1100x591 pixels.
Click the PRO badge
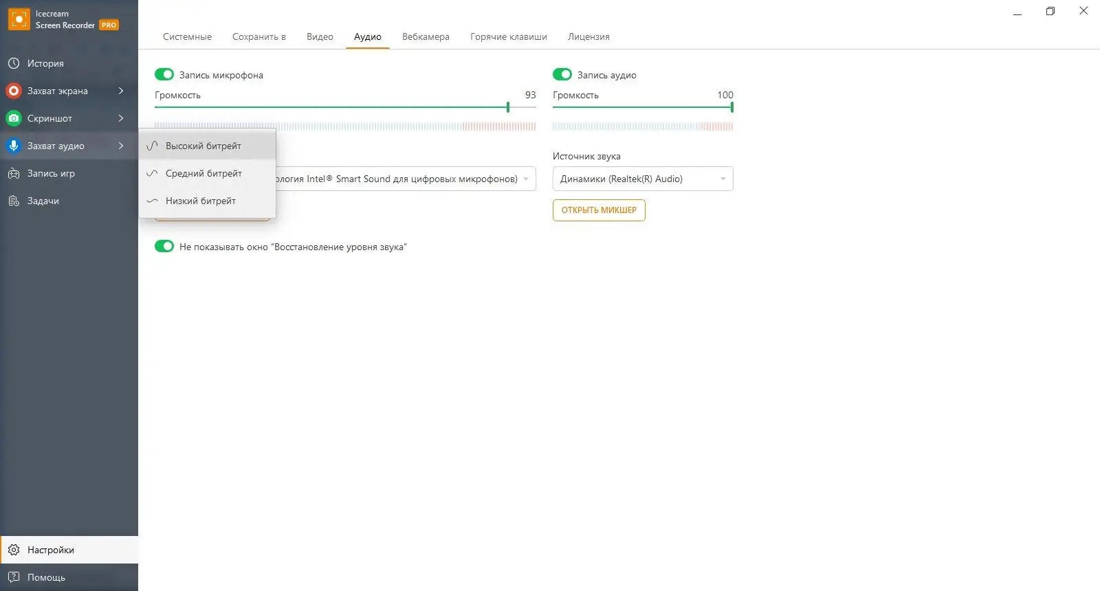[x=109, y=25]
